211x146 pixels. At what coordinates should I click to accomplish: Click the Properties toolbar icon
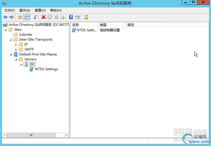pos(50,17)
